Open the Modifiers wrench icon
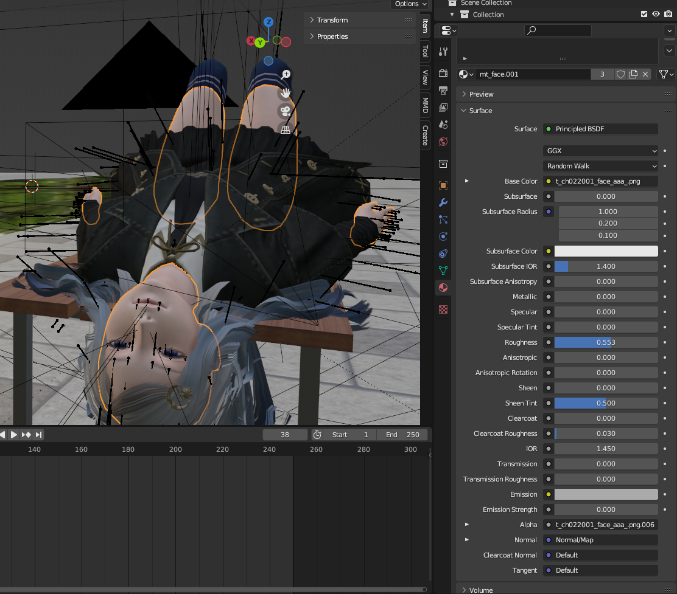The image size is (677, 594). [x=443, y=202]
